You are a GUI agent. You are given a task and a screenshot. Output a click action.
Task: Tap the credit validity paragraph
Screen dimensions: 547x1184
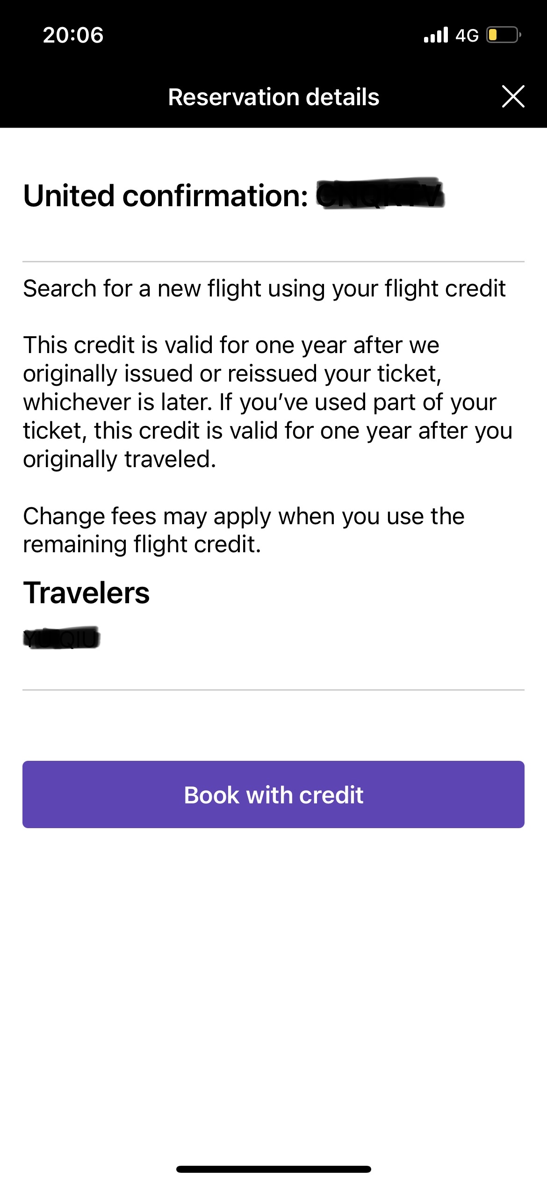coord(268,402)
